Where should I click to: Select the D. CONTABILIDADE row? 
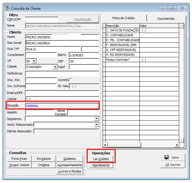141,35
